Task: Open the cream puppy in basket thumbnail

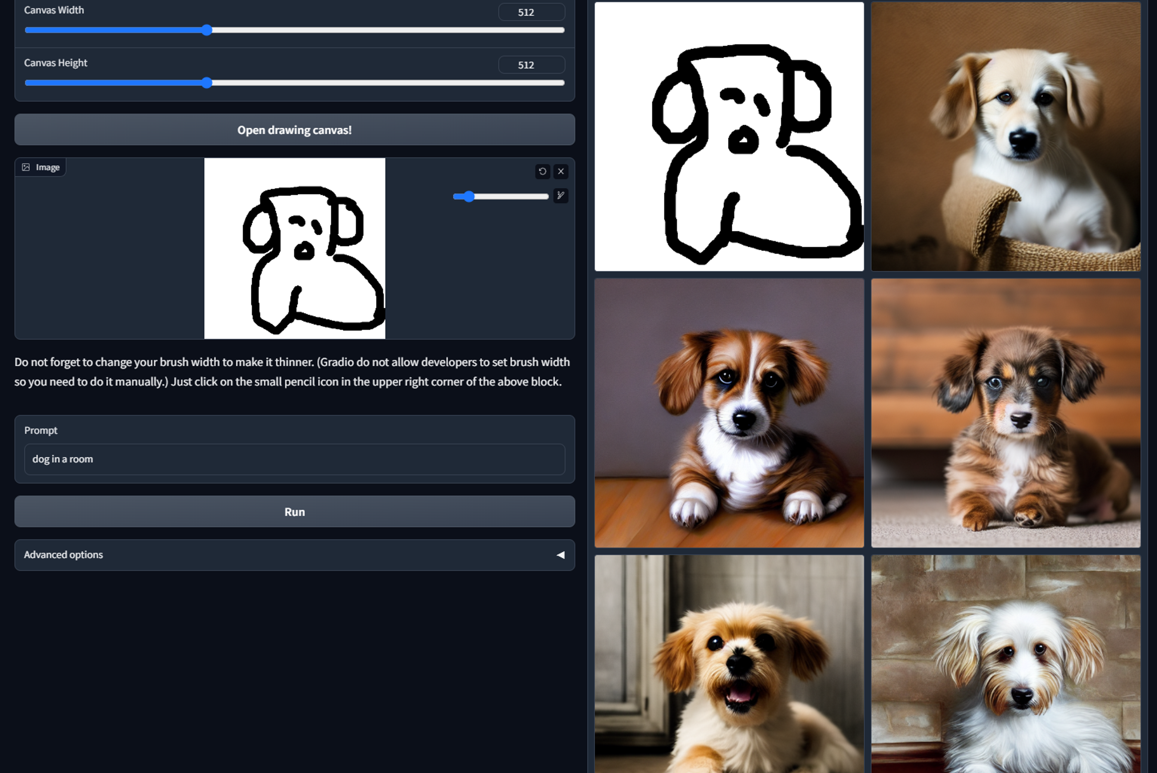Action: [x=1005, y=136]
